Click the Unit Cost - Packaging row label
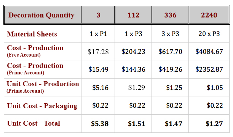Image resolution: width=233 pixels, height=137 pixels. pyautogui.click(x=42, y=106)
